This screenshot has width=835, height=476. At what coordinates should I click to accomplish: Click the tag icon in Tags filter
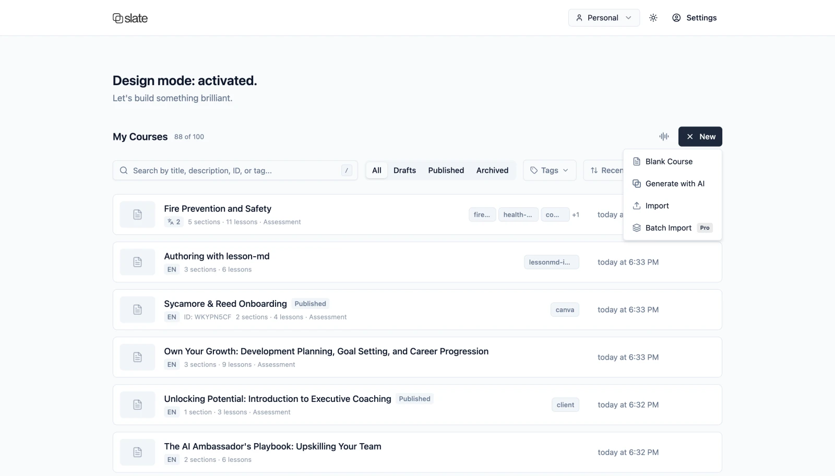coord(534,170)
